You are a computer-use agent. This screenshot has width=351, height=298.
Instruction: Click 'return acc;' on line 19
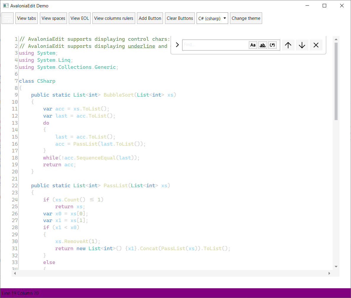click(x=60, y=165)
